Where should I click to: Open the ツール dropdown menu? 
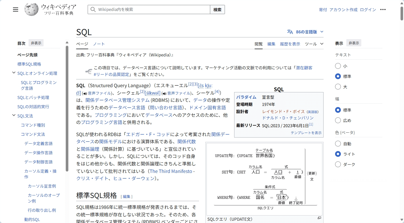[x=314, y=44]
